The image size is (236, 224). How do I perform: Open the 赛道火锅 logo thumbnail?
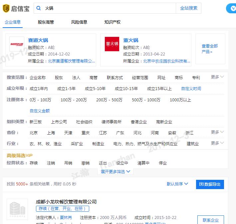pyautogui.click(x=17, y=44)
